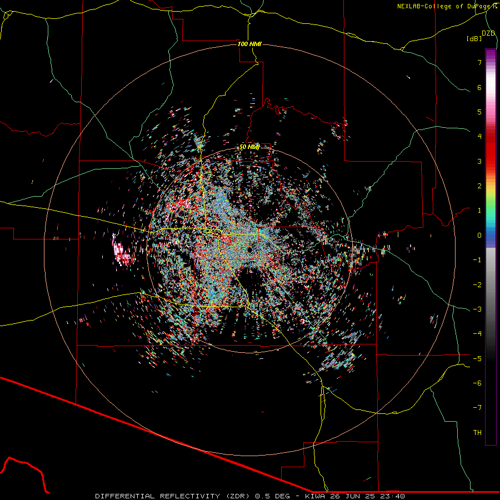500x500 pixels.
Task: Click the Differential Reflectivity caption text
Action: tap(250, 496)
